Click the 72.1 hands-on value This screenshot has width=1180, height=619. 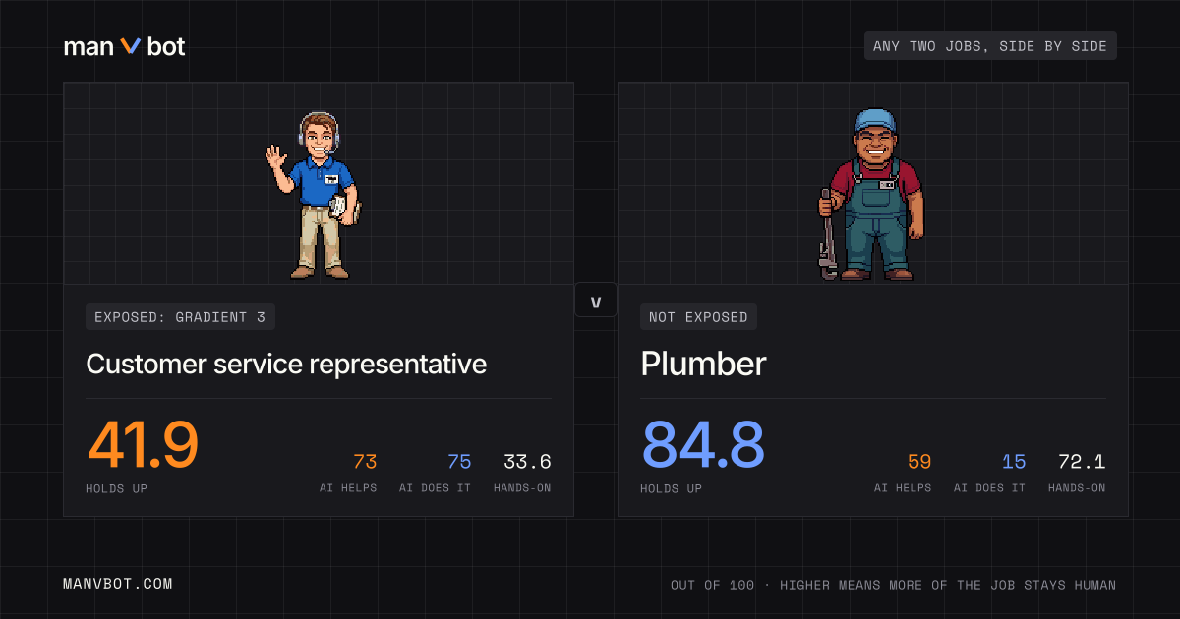pos(1082,462)
